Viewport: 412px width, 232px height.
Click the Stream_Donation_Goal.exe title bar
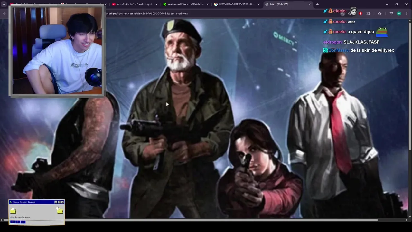point(36,202)
